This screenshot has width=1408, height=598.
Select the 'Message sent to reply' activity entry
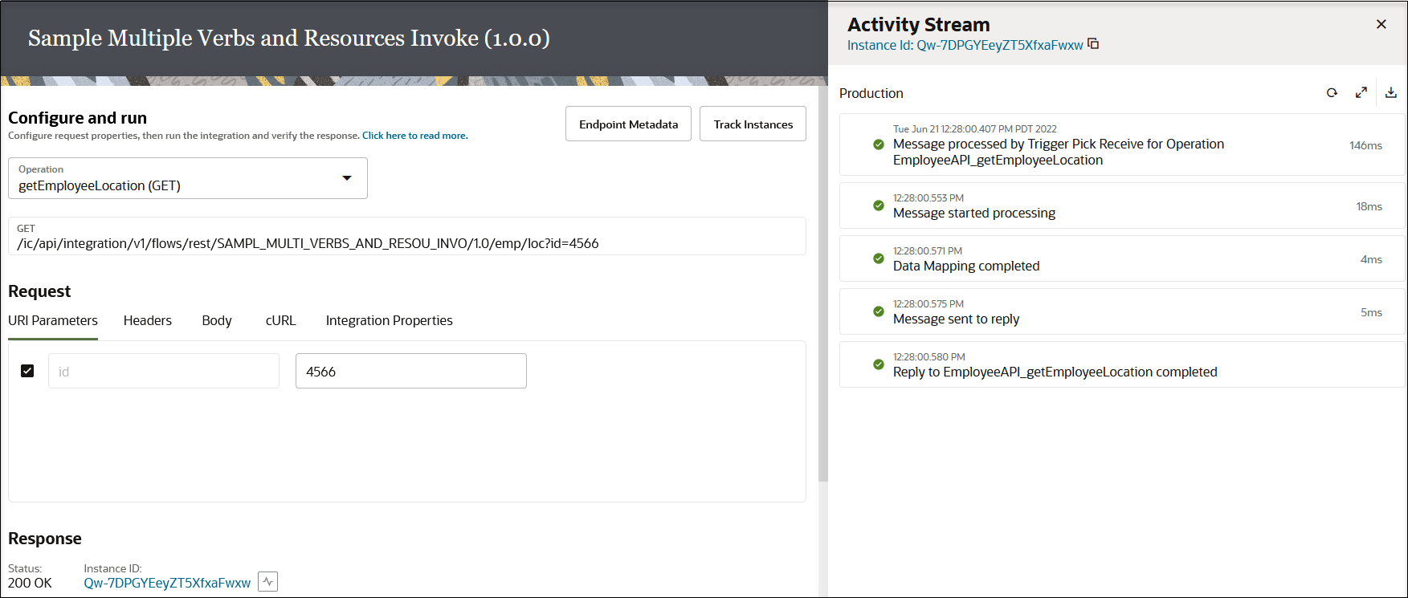[1122, 311]
